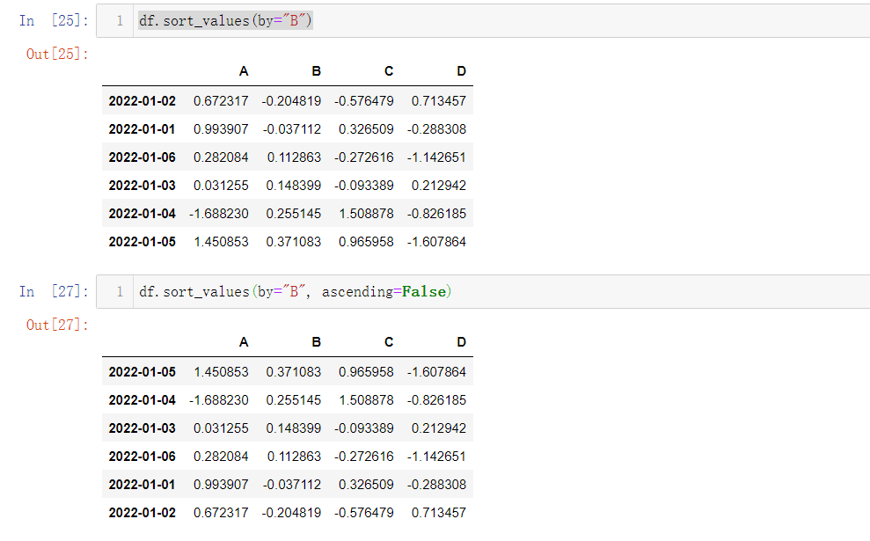Viewport: 870px width, 541px height.
Task: Click value 0.326509 in the first table
Action: tap(366, 129)
